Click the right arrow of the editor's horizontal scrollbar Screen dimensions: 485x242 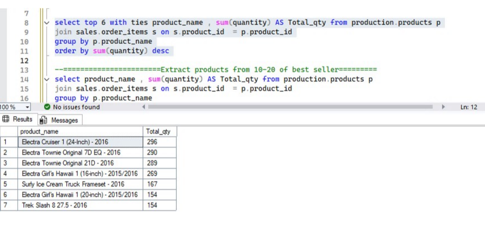point(444,107)
